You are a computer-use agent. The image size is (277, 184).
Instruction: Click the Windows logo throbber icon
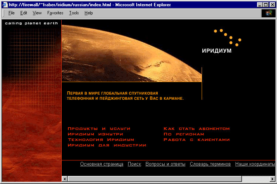tap(269, 13)
